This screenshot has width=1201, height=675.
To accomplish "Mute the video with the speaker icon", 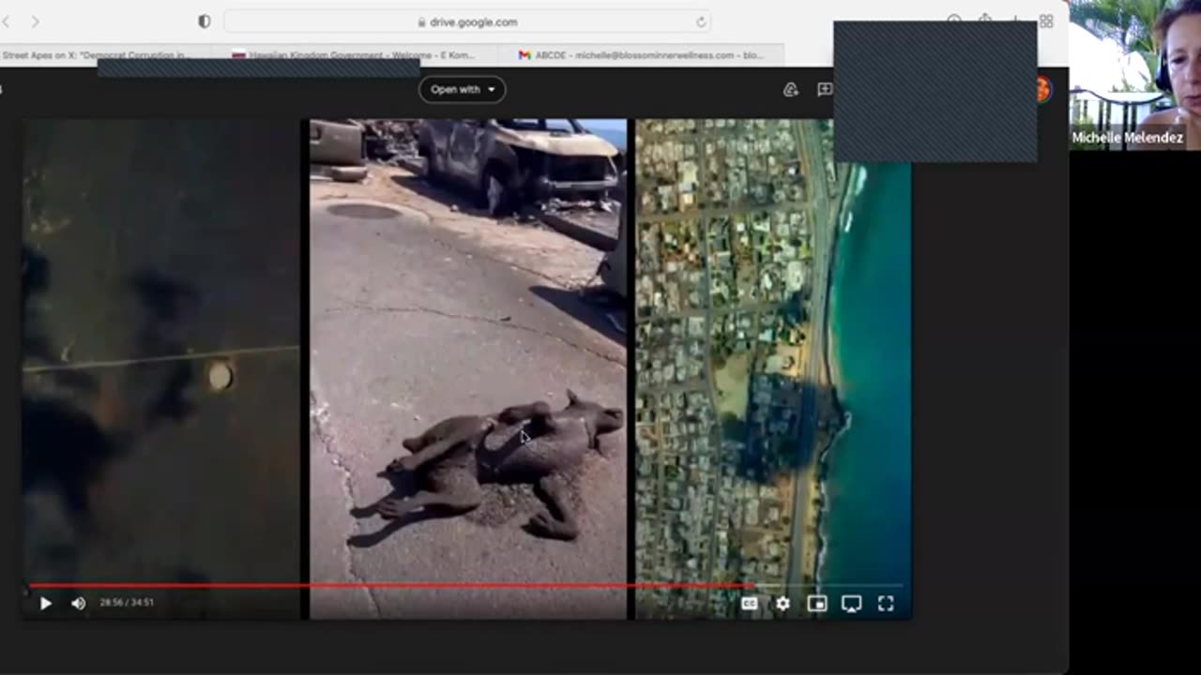I will [78, 604].
